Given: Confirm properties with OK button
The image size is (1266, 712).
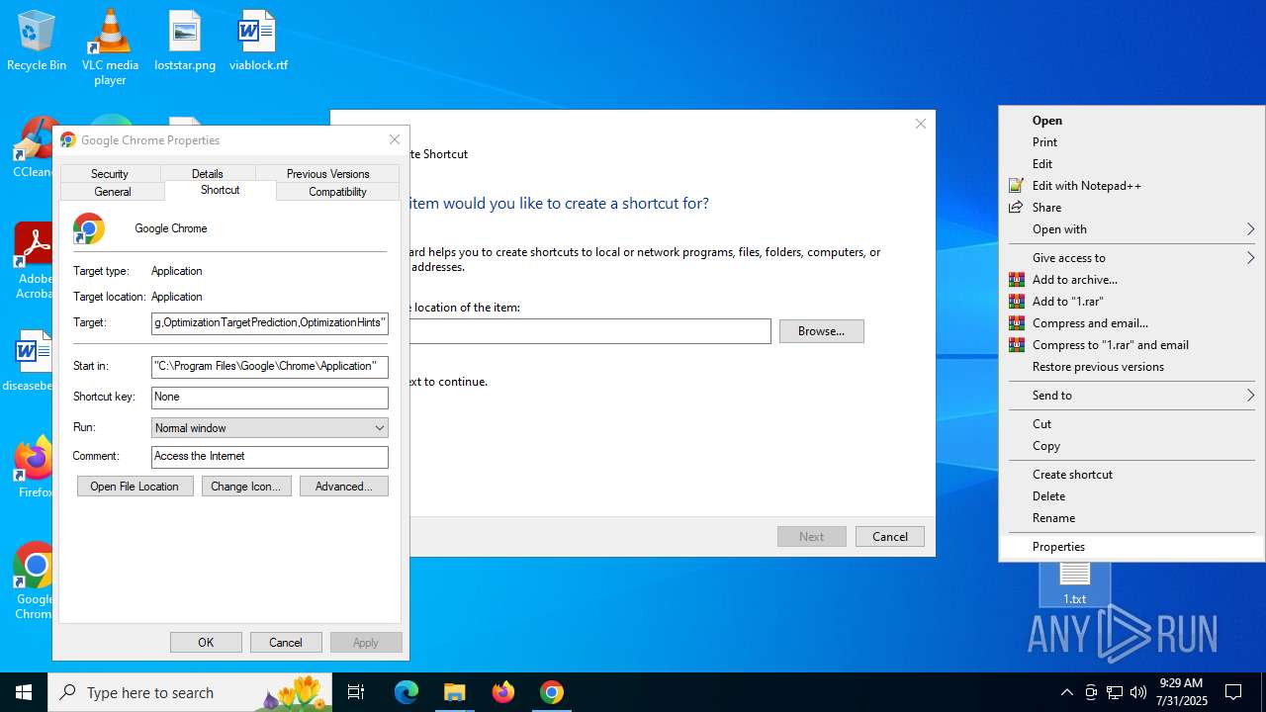Looking at the screenshot, I should [206, 643].
